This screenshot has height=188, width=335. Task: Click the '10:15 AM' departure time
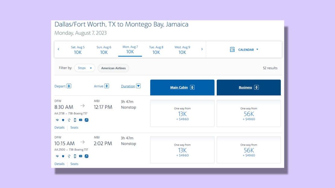click(x=64, y=143)
